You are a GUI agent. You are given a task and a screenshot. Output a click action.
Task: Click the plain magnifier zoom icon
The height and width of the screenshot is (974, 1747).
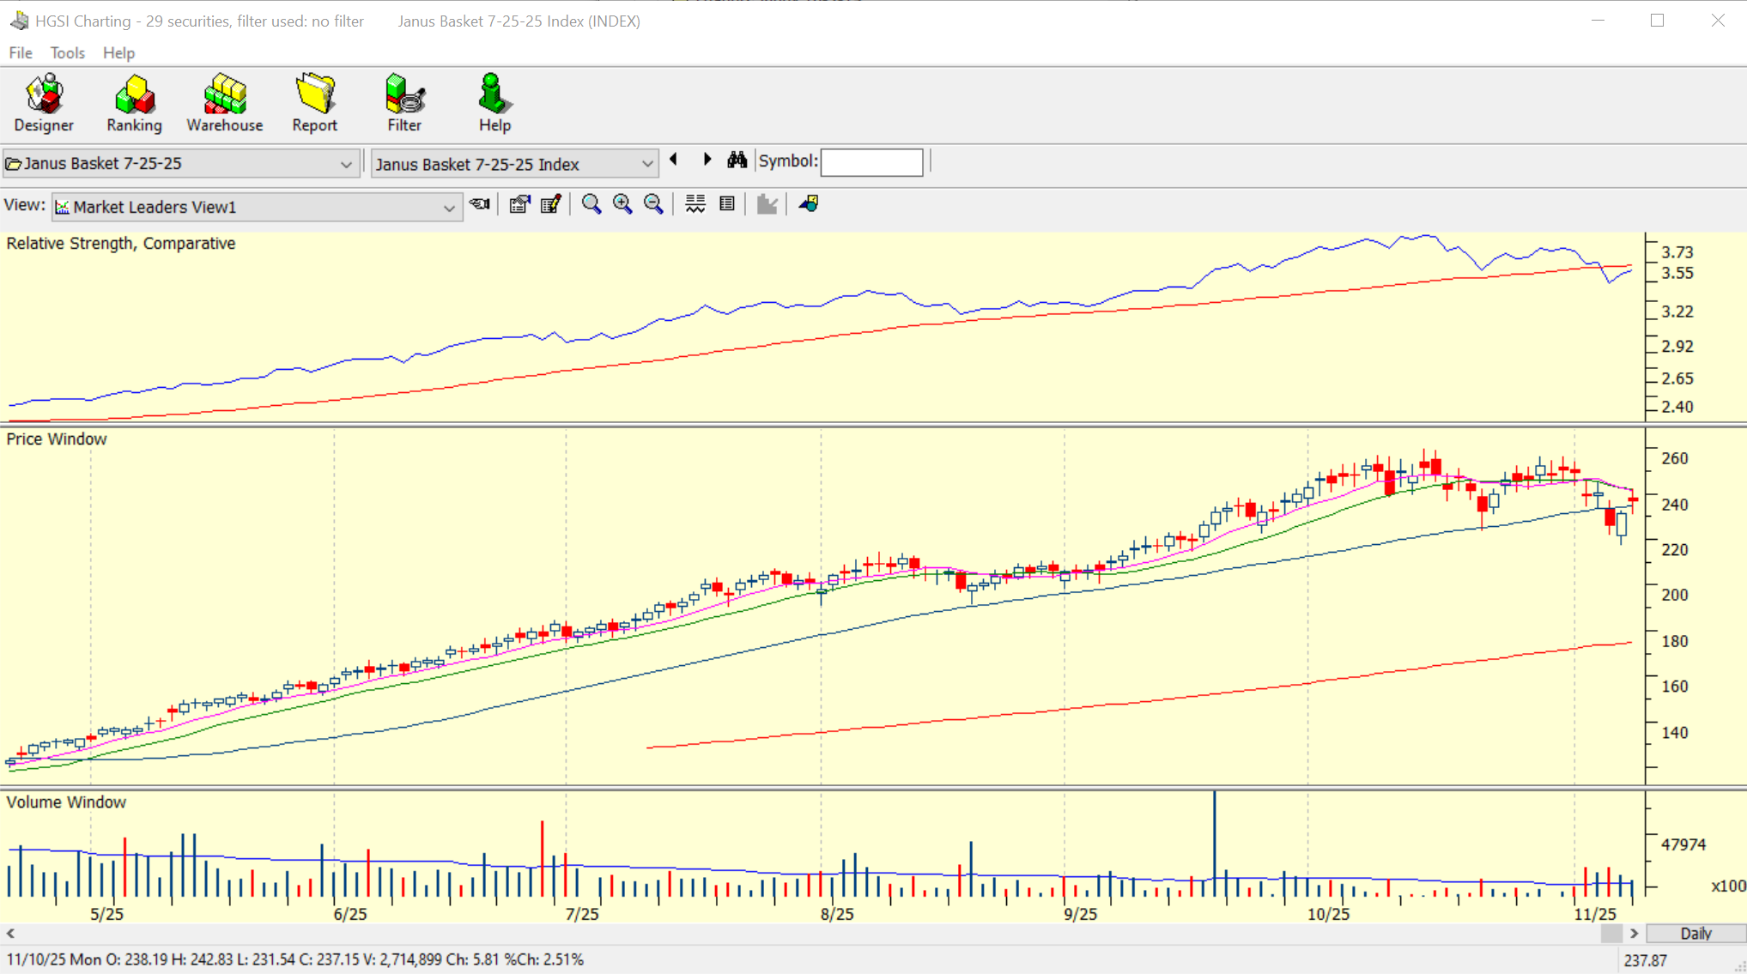591,204
